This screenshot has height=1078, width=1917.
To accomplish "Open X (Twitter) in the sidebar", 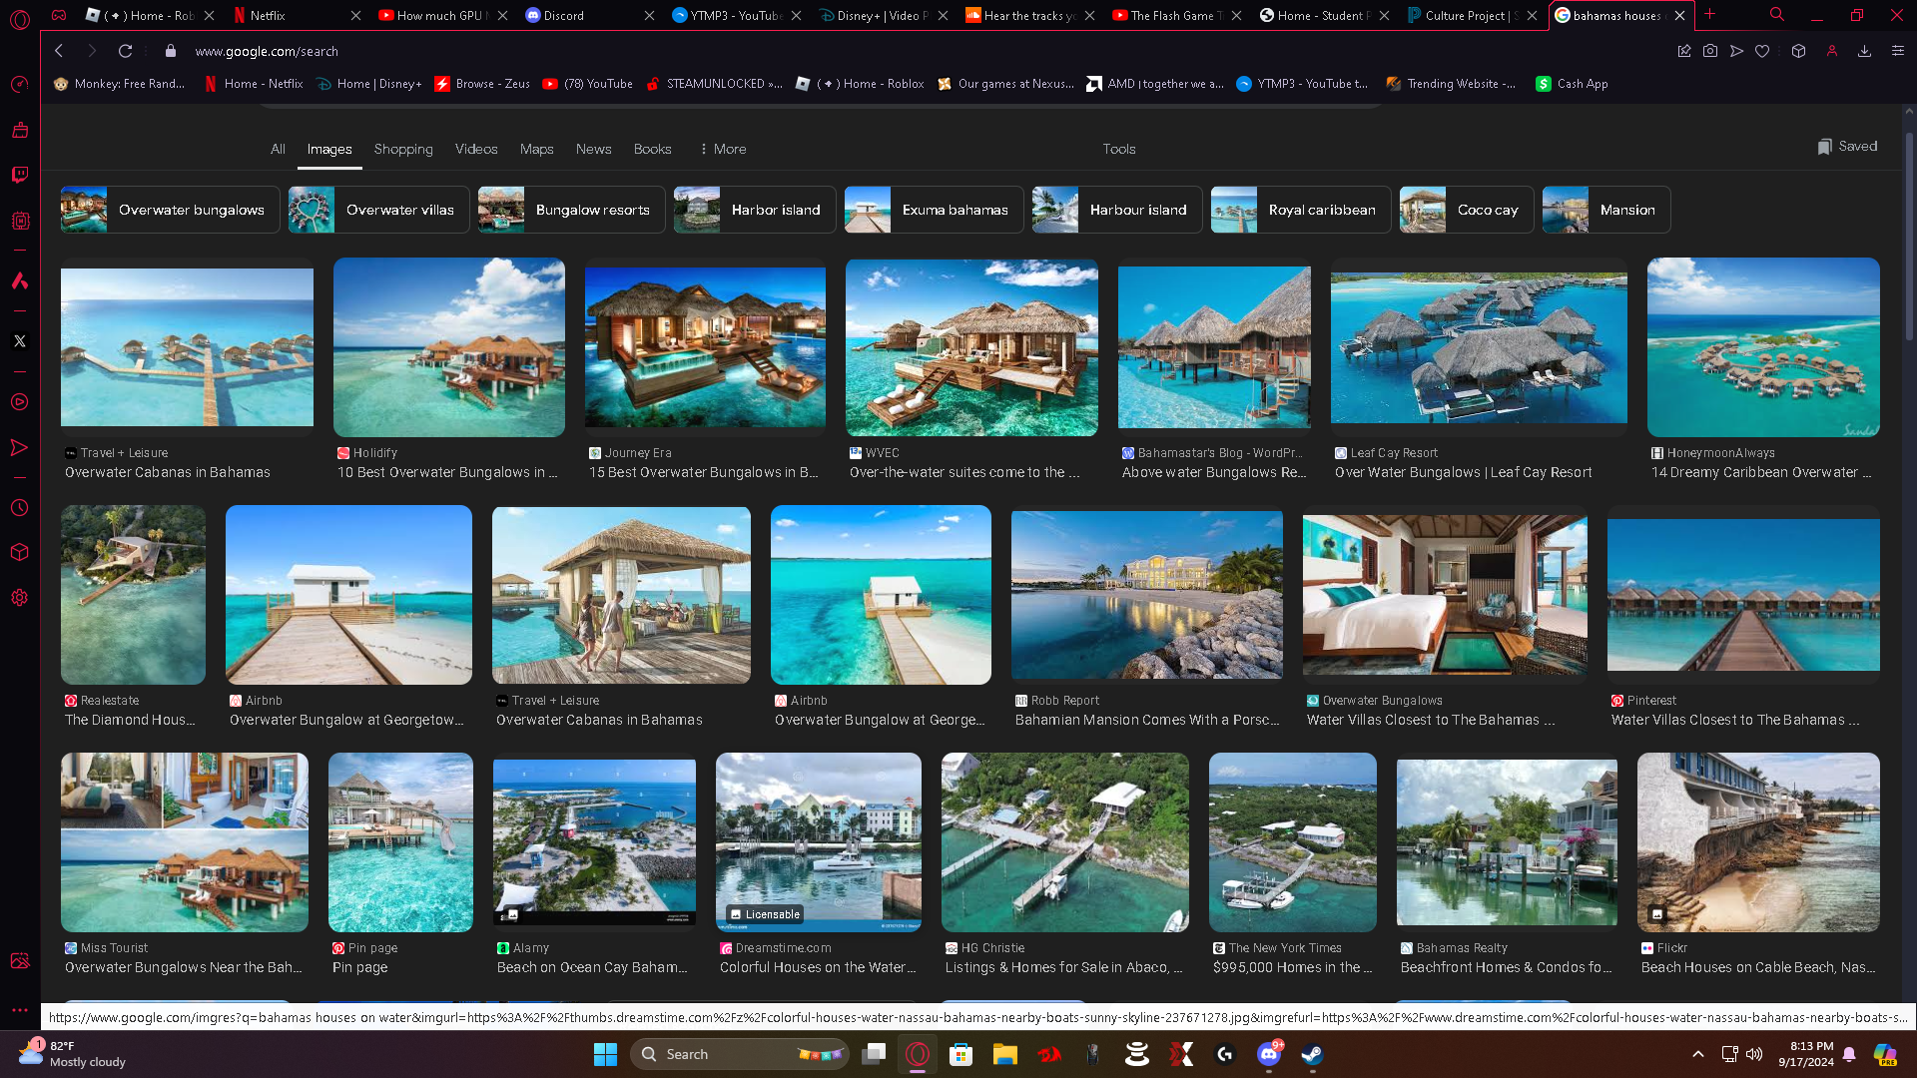I will pyautogui.click(x=19, y=341).
